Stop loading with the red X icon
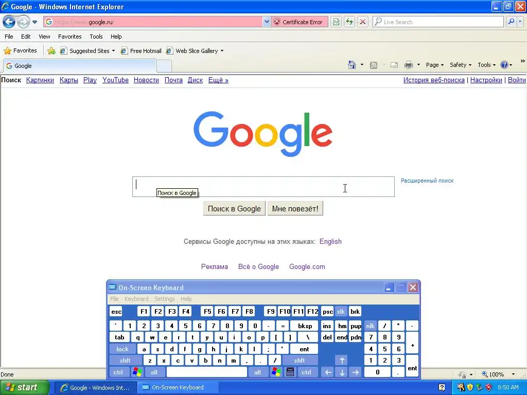 click(x=363, y=22)
